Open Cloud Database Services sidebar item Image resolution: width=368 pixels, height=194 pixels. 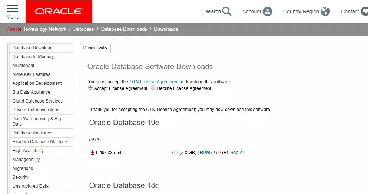[37, 101]
